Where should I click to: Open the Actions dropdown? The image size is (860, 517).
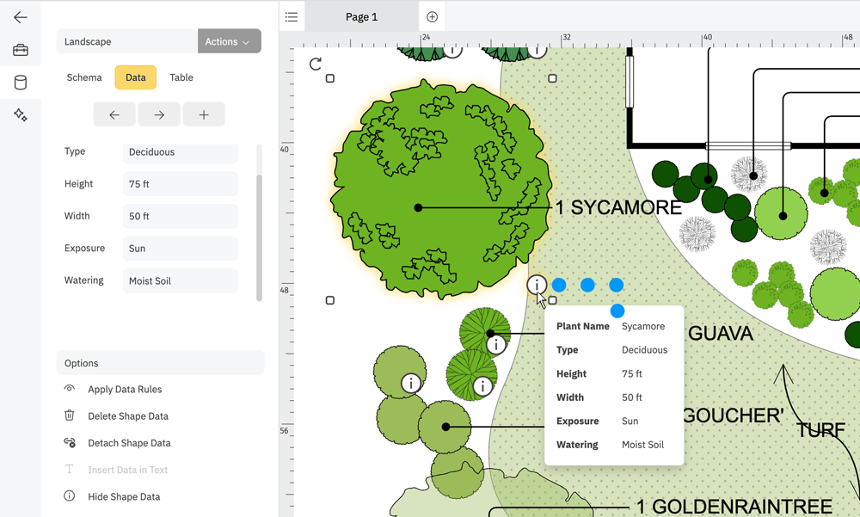coord(229,40)
